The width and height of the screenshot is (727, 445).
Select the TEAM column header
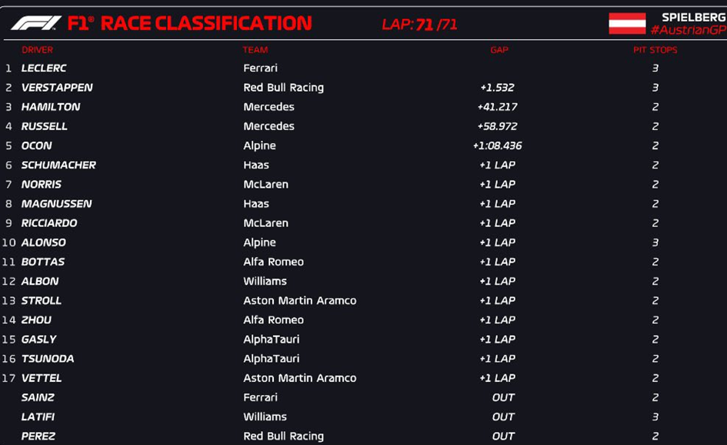tap(255, 49)
